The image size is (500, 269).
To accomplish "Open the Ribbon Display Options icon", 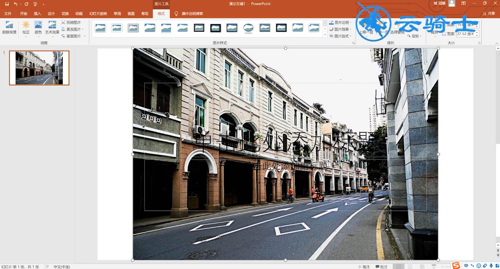I will 463,3.
